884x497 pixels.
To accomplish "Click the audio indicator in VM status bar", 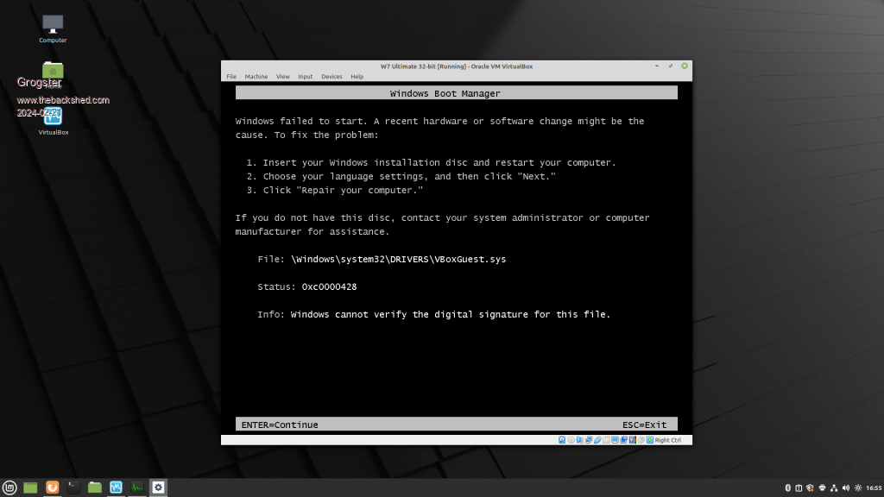I will tap(580, 440).
